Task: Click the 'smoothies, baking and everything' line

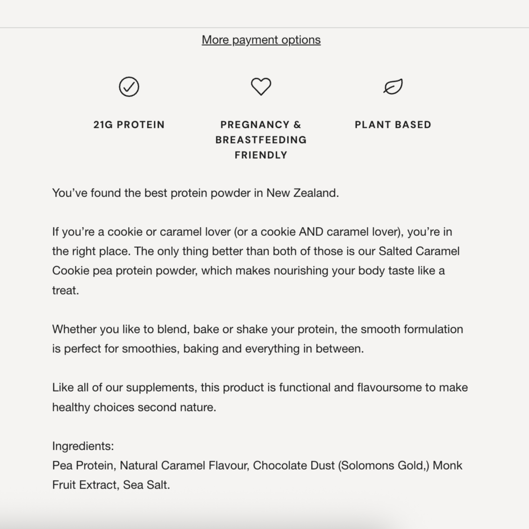Action: (208, 349)
